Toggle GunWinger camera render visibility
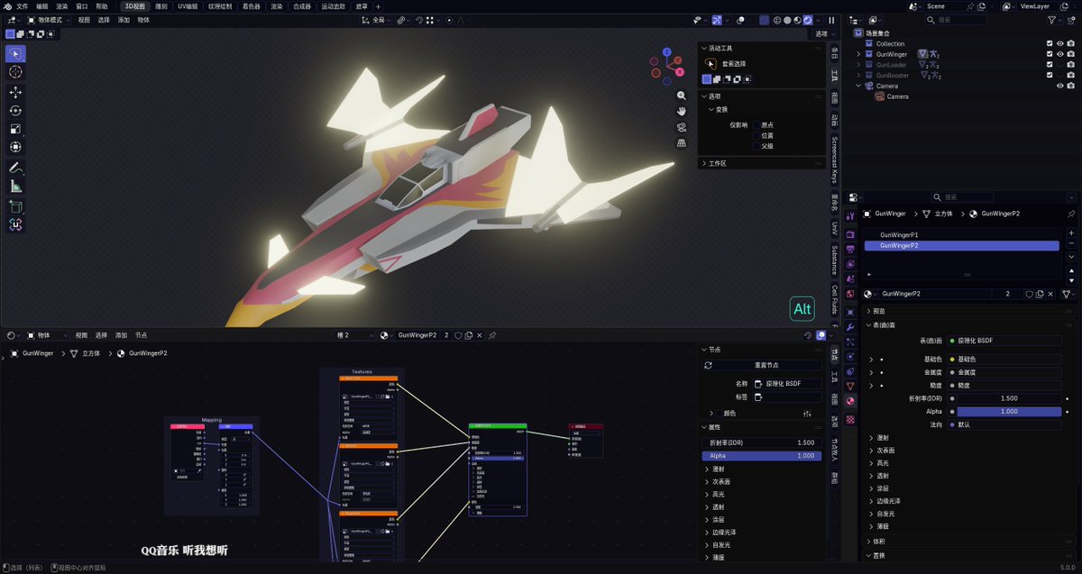The width and height of the screenshot is (1082, 574). click(1071, 54)
